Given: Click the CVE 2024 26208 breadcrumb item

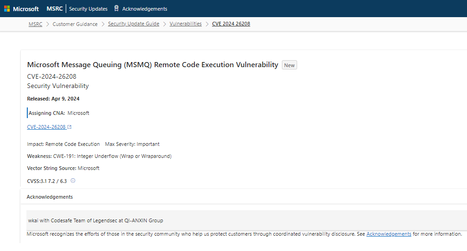Looking at the screenshot, I should point(231,24).
